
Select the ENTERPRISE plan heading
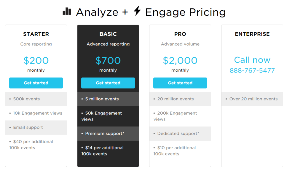pos(252,34)
